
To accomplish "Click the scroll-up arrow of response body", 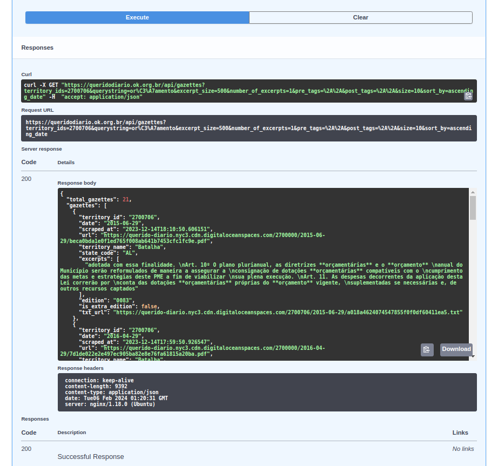I will tap(473, 192).
